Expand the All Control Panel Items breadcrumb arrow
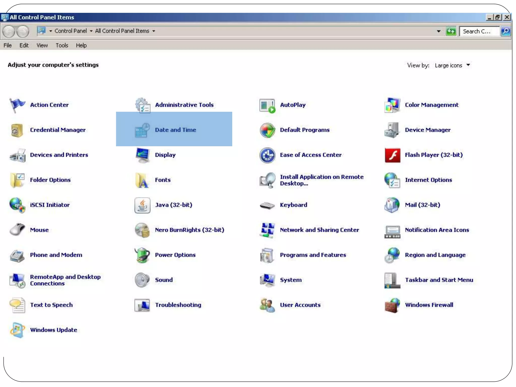The width and height of the screenshot is (516, 387). (154, 31)
